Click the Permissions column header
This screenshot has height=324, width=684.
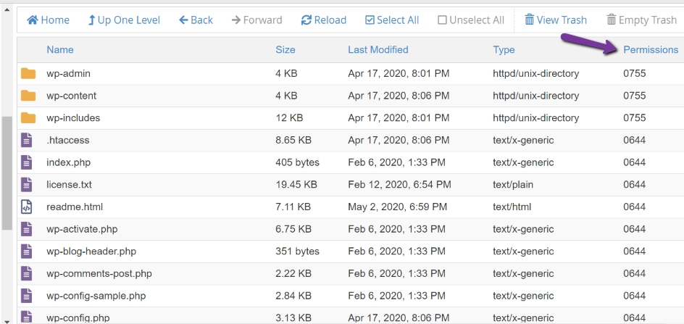(651, 50)
